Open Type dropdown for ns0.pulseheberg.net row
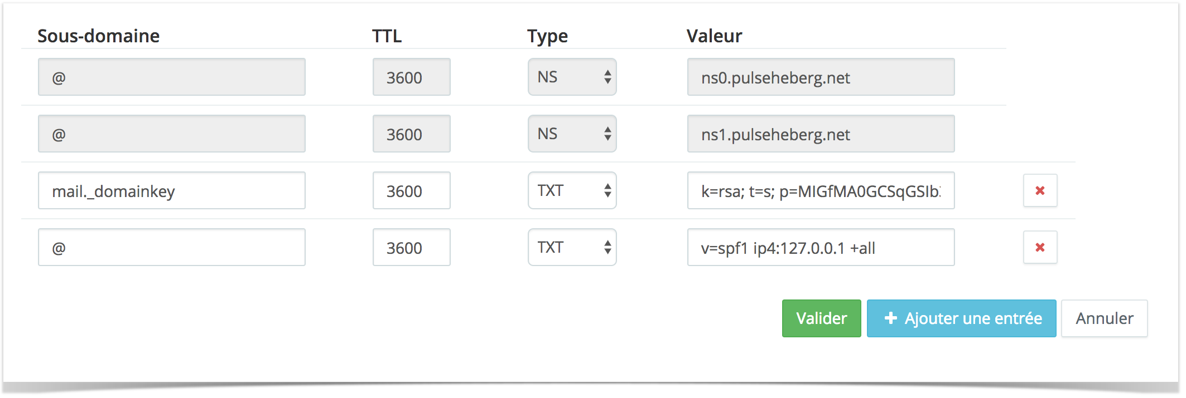 [x=572, y=77]
